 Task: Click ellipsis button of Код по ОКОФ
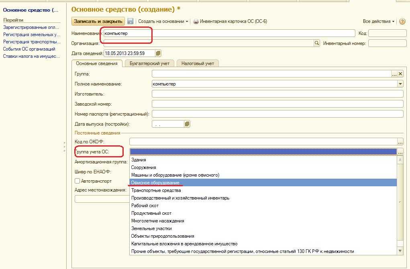(x=400, y=142)
